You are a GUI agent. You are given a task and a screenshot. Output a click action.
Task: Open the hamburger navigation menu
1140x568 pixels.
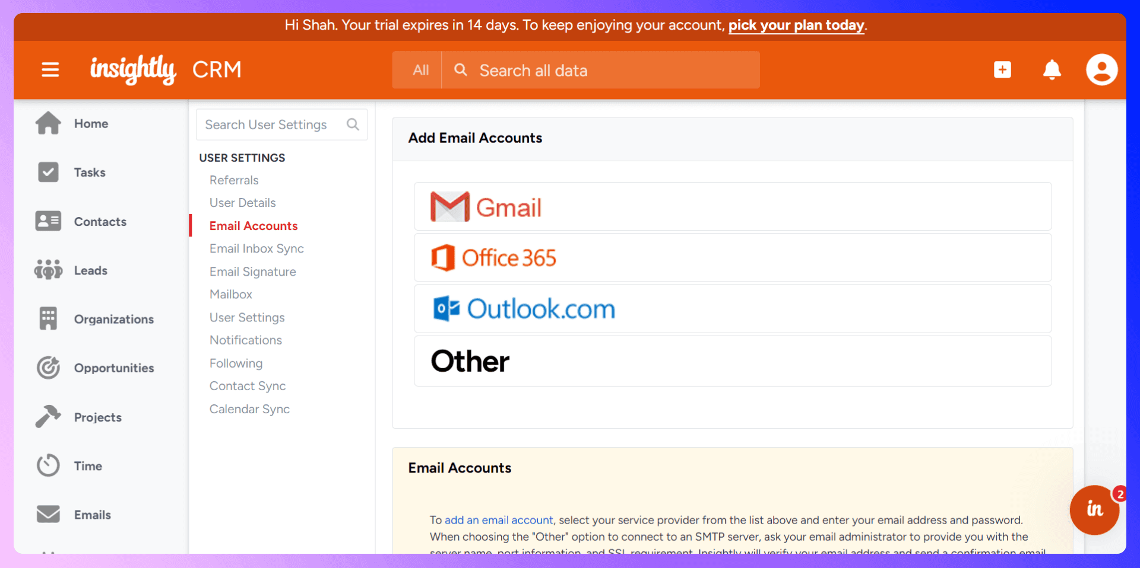pyautogui.click(x=50, y=70)
